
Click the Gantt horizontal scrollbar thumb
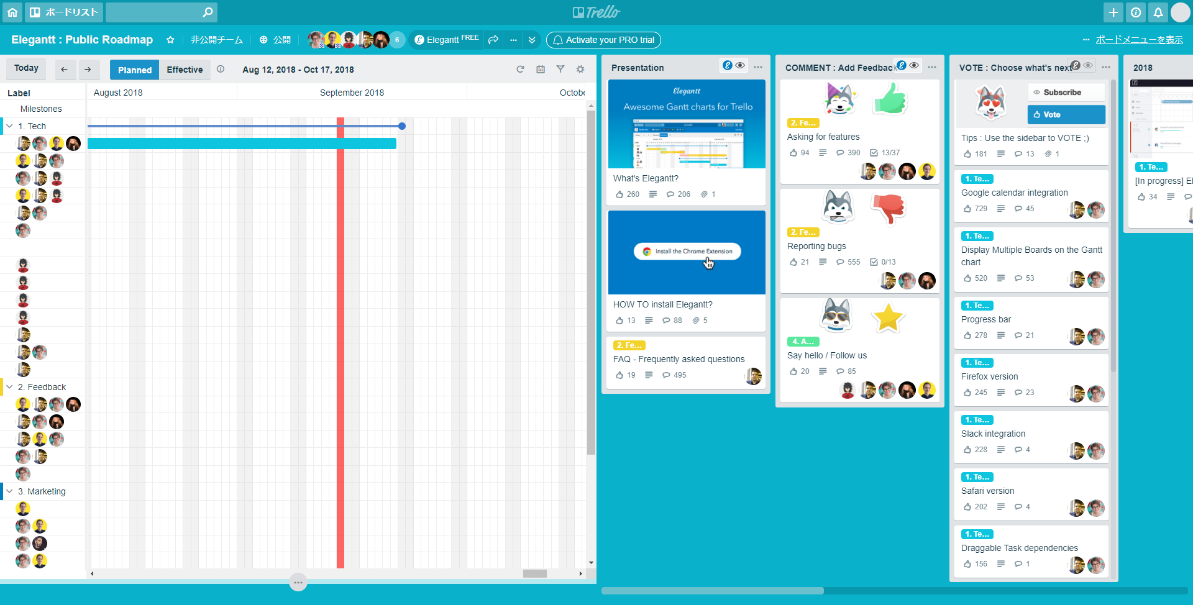pyautogui.click(x=534, y=573)
